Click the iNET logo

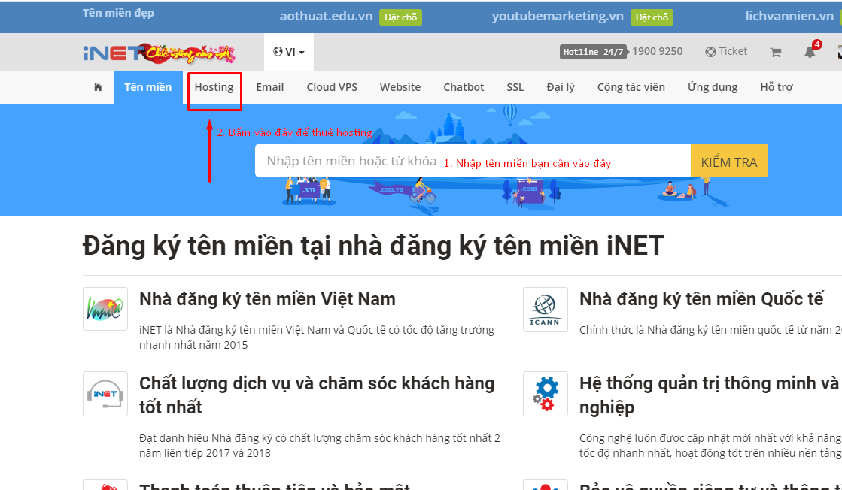pos(160,53)
